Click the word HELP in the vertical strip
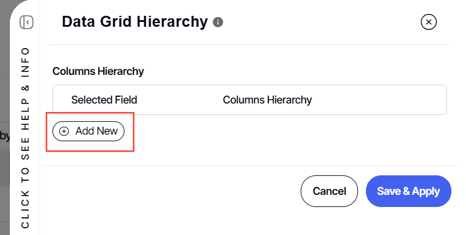 click(25, 113)
